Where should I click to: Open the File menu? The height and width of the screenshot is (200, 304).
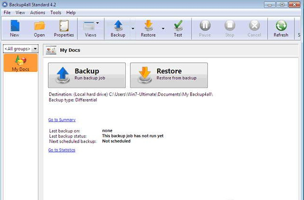coord(7,12)
